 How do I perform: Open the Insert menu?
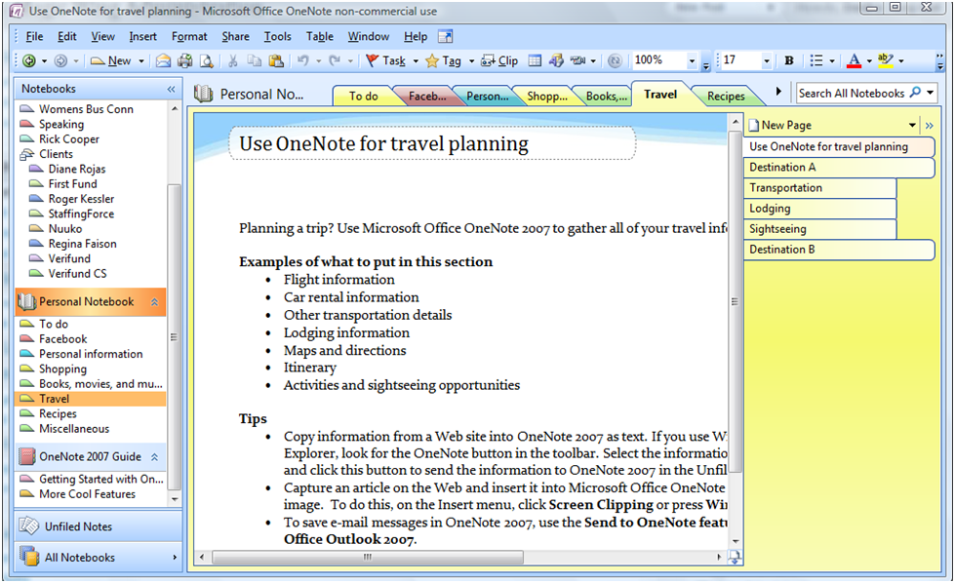pyautogui.click(x=142, y=36)
